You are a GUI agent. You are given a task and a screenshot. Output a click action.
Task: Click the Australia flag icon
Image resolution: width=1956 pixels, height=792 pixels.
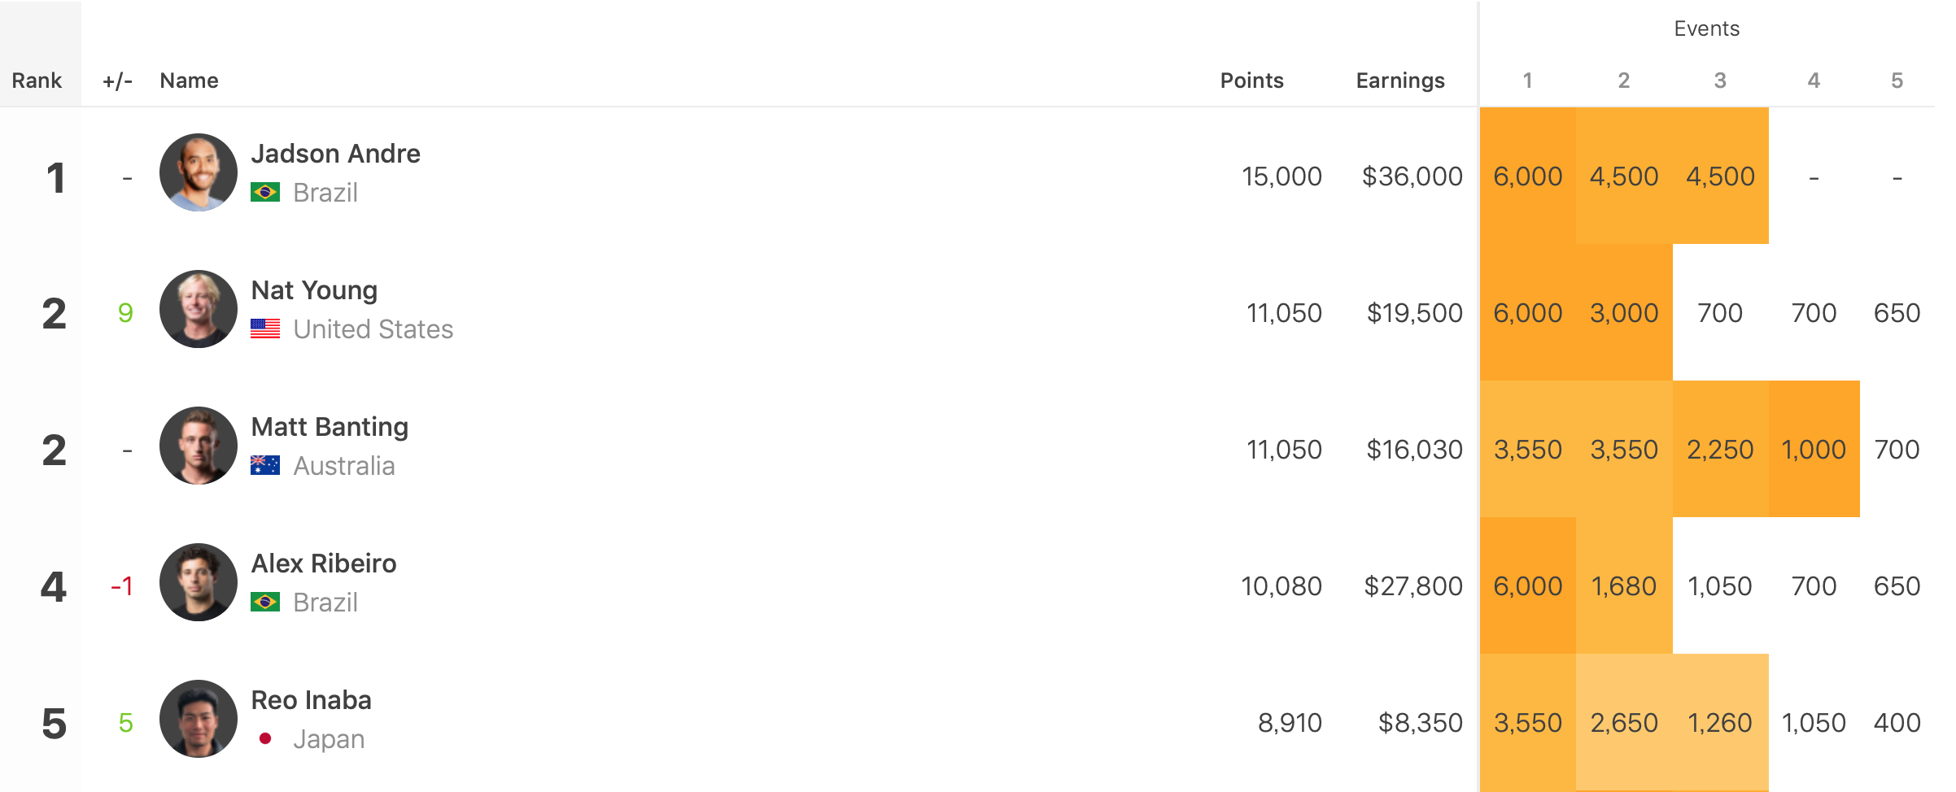point(265,466)
